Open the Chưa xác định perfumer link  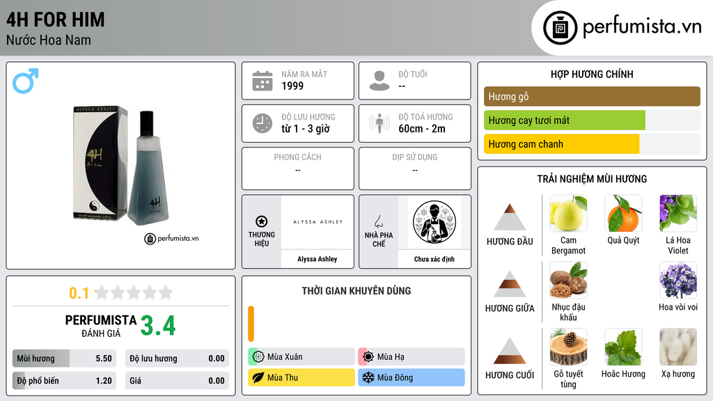(x=434, y=259)
